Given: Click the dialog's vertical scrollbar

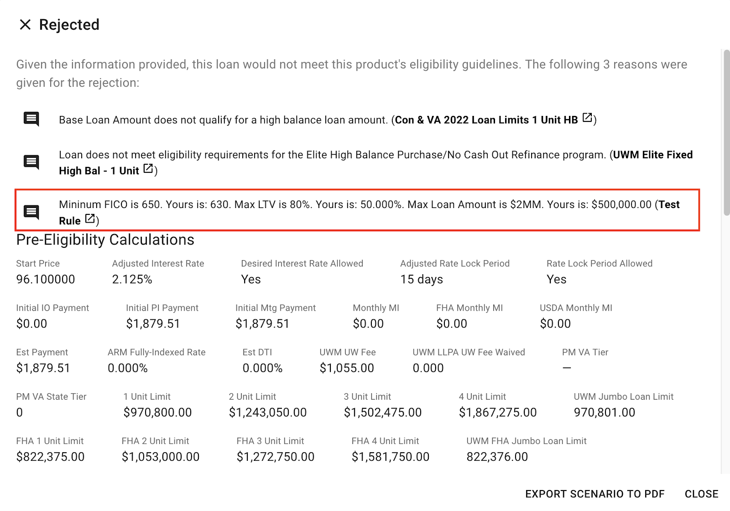Looking at the screenshot, I should pyautogui.click(x=726, y=132).
